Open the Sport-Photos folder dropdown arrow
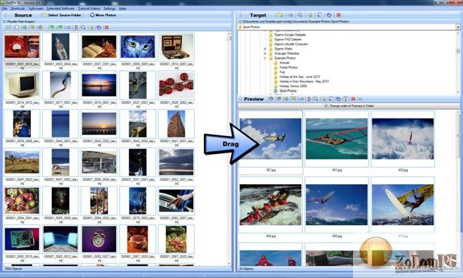The image size is (463, 278). [x=458, y=27]
